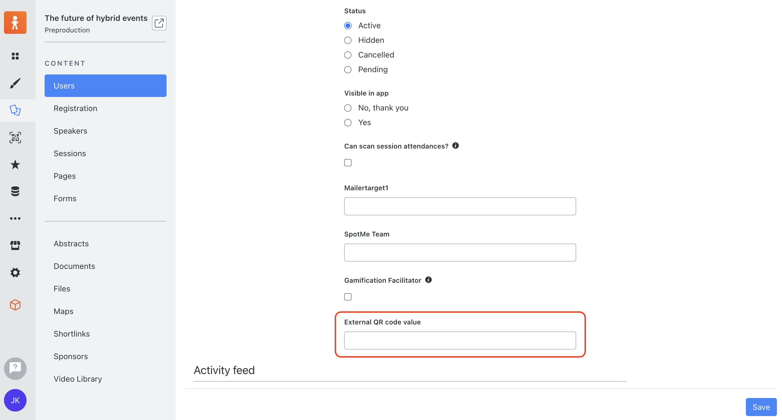This screenshot has width=782, height=420.
Task: Open the settings gear icon
Action: coord(15,272)
